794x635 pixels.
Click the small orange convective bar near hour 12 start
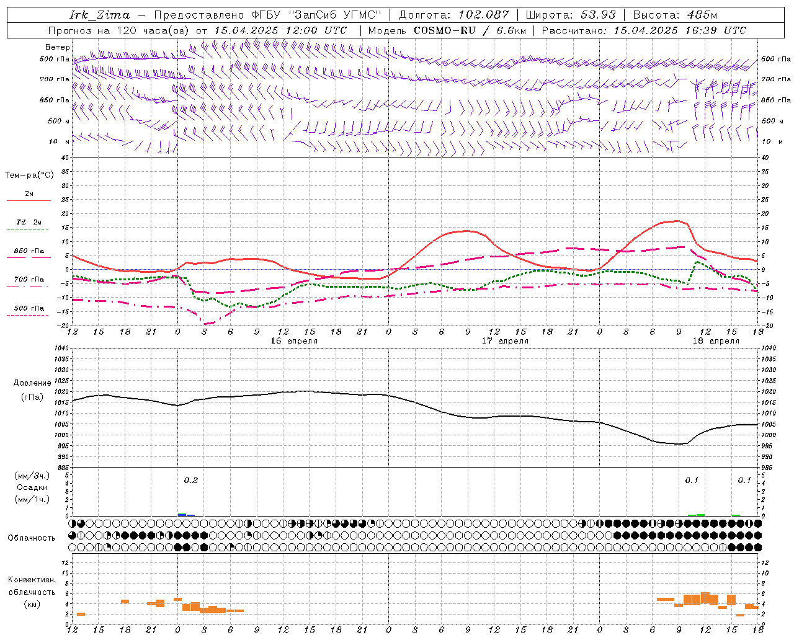(x=81, y=614)
